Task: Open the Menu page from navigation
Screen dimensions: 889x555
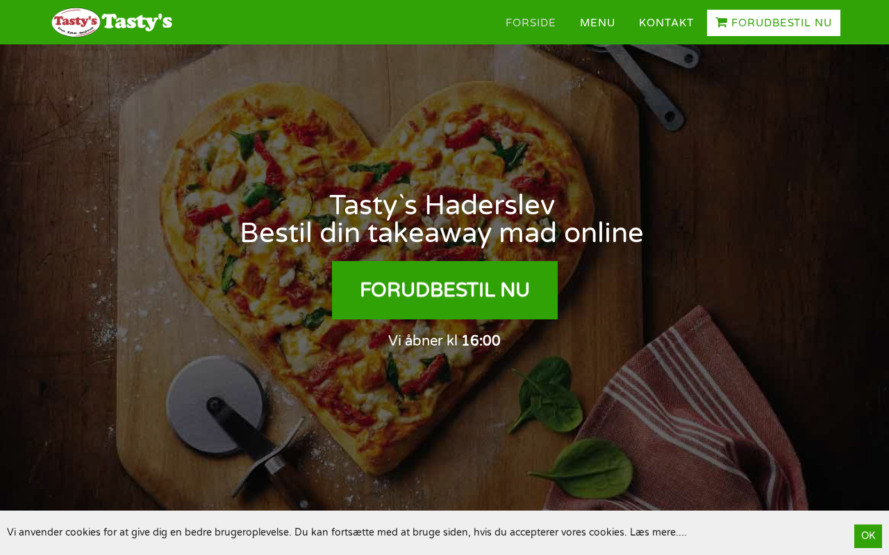Action: click(597, 23)
